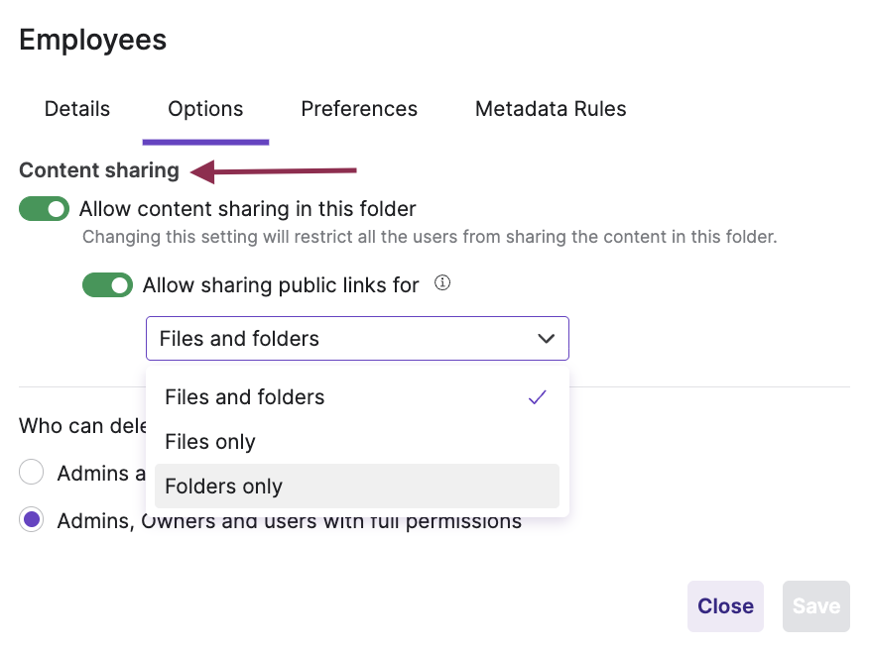Open the Preferences tab
869x652 pixels.
coord(359,109)
